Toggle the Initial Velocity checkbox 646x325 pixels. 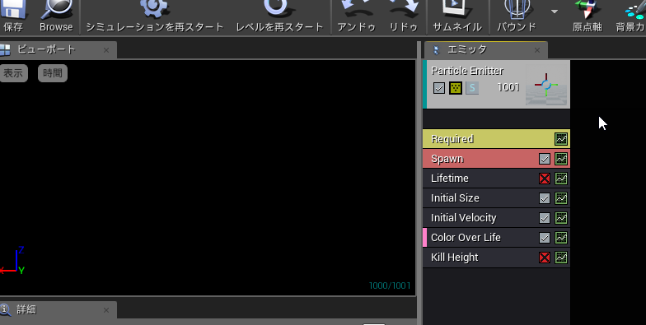coord(545,218)
